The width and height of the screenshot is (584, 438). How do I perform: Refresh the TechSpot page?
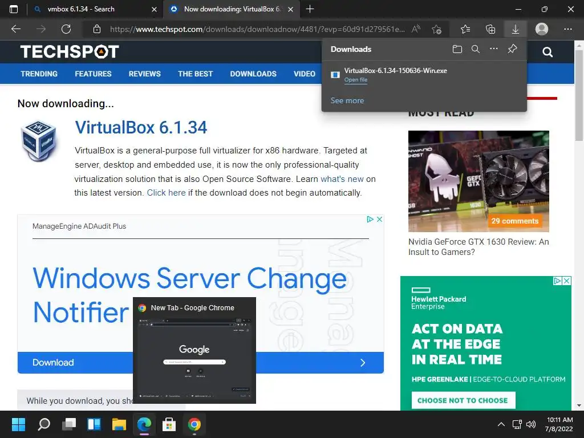pyautogui.click(x=66, y=29)
